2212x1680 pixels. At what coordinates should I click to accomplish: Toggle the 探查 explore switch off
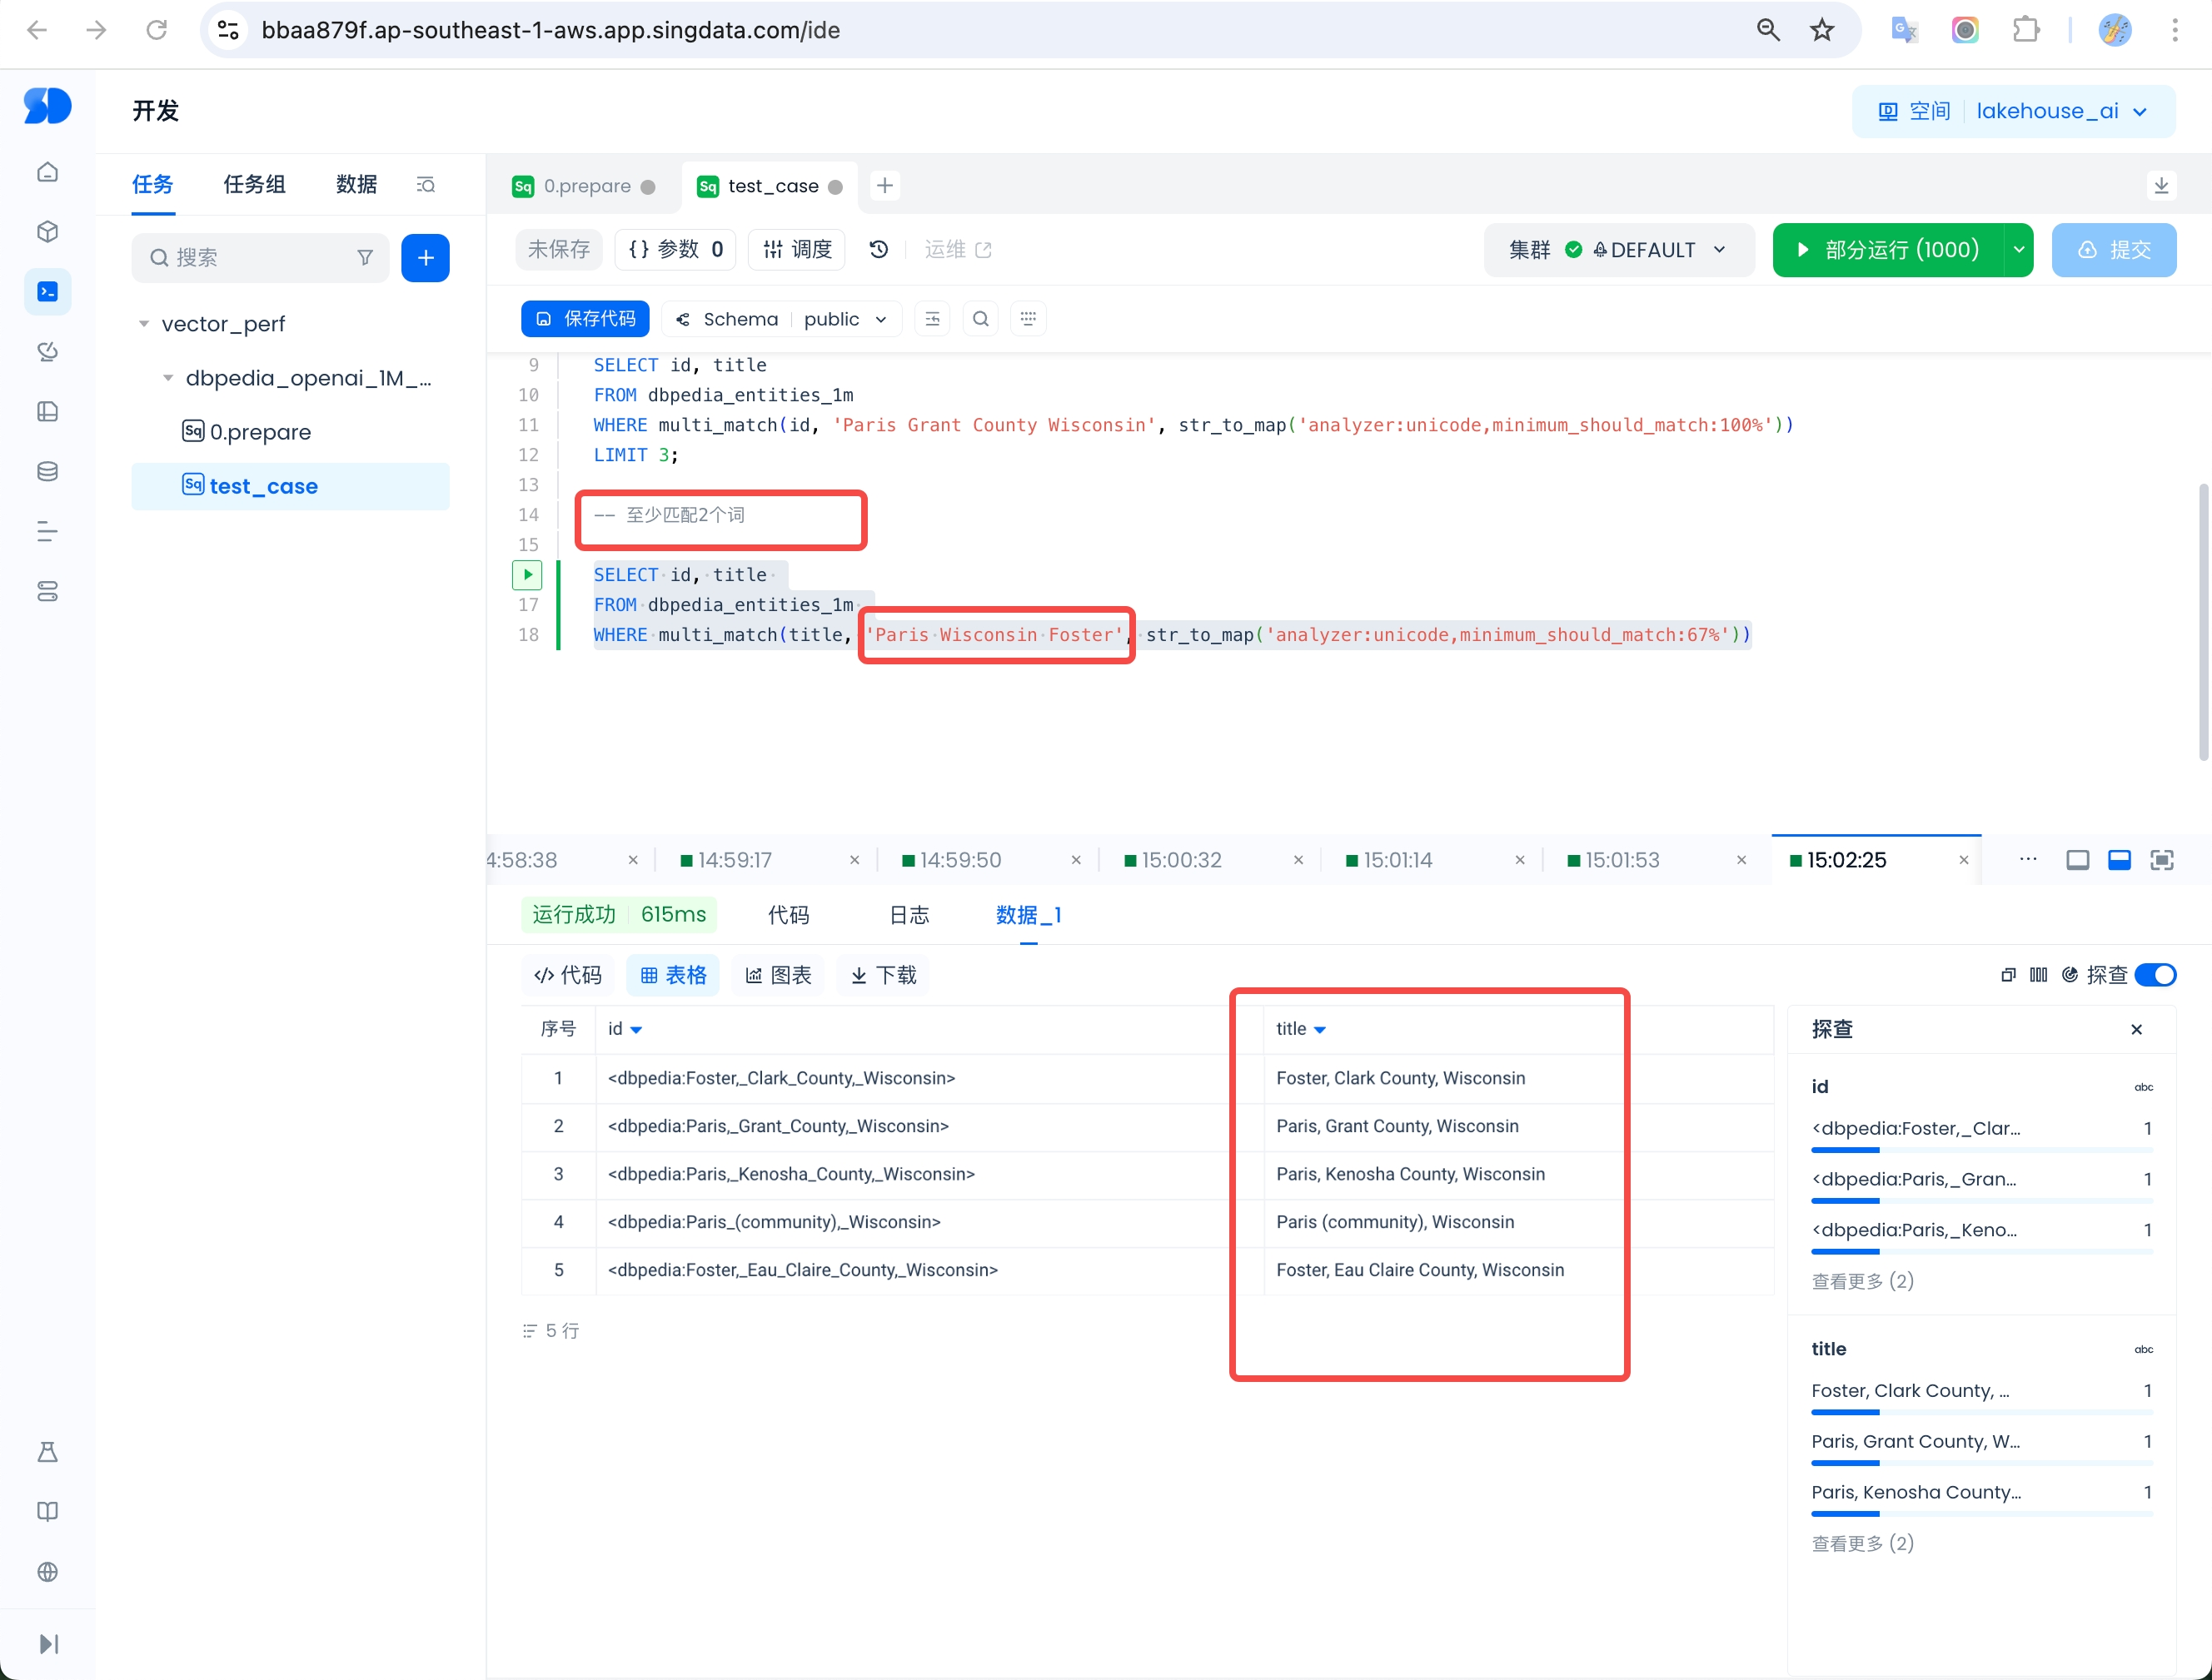click(x=2155, y=975)
